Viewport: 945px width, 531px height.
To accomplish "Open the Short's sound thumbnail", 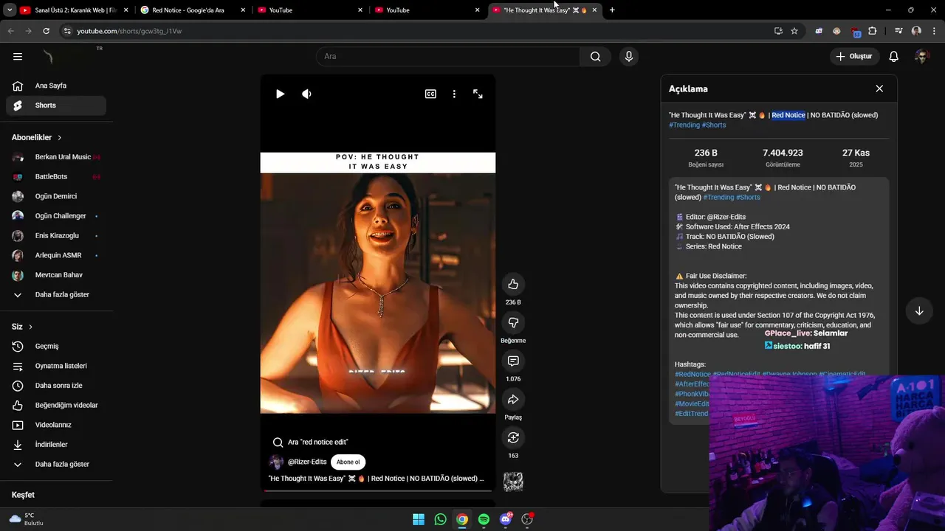I will coord(513,482).
